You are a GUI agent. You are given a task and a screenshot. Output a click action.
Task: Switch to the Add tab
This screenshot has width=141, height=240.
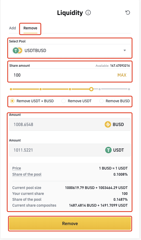13,28
